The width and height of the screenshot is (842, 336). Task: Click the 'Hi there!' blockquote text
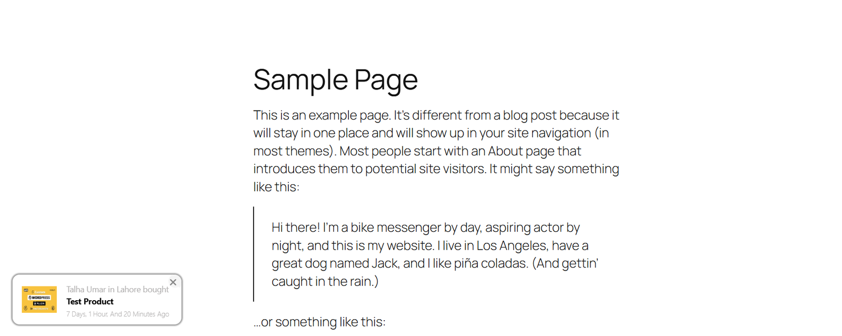tap(435, 254)
